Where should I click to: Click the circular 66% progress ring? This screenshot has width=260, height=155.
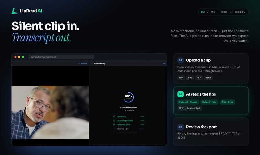coord(128,97)
